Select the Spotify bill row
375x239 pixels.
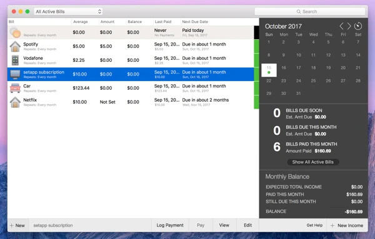click(131, 46)
